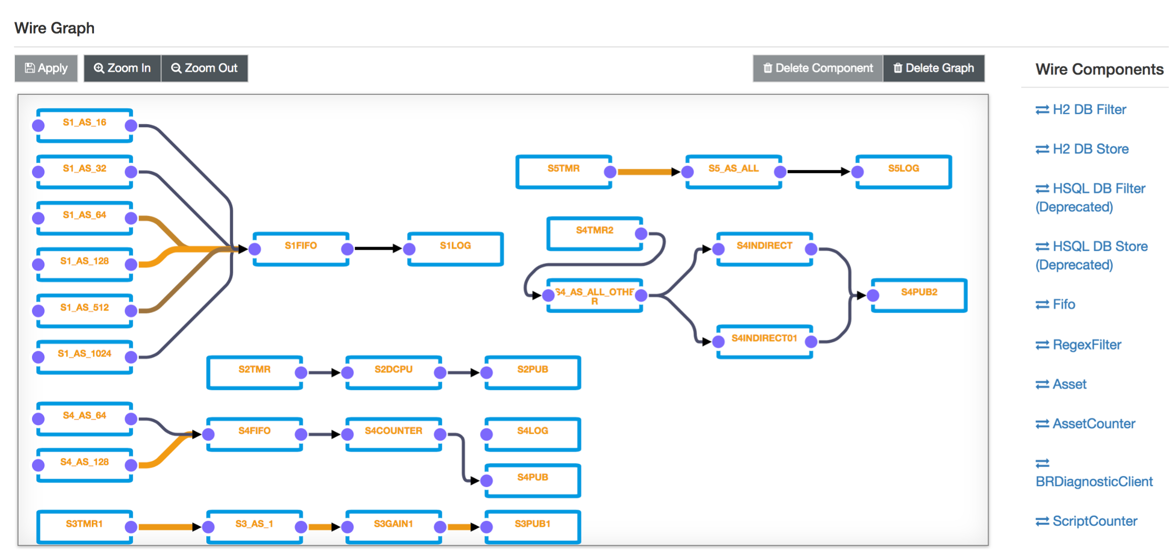Image resolution: width=1172 pixels, height=552 pixels.
Task: Click the output port of S4INDIRECT01
Action: 811,341
